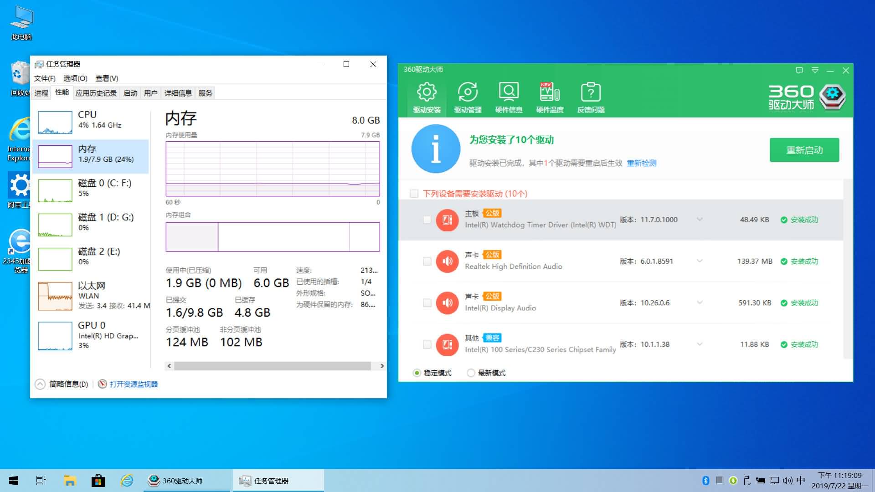Check the Realtek High Definition Audio checkbox

click(427, 261)
